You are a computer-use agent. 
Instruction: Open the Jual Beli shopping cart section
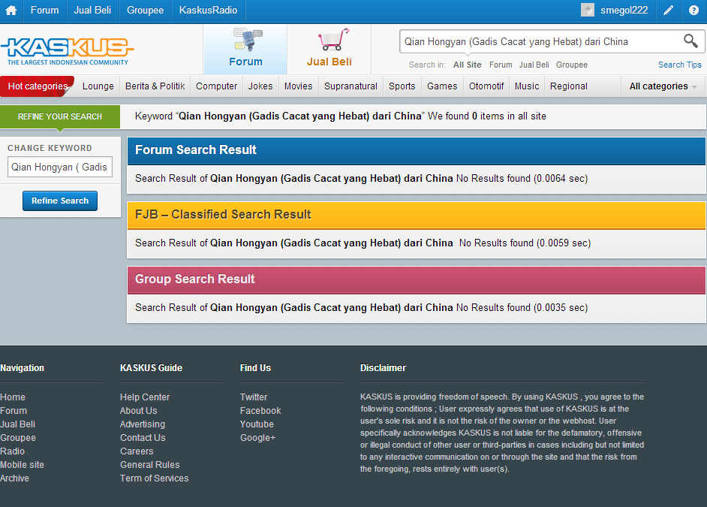[x=329, y=49]
